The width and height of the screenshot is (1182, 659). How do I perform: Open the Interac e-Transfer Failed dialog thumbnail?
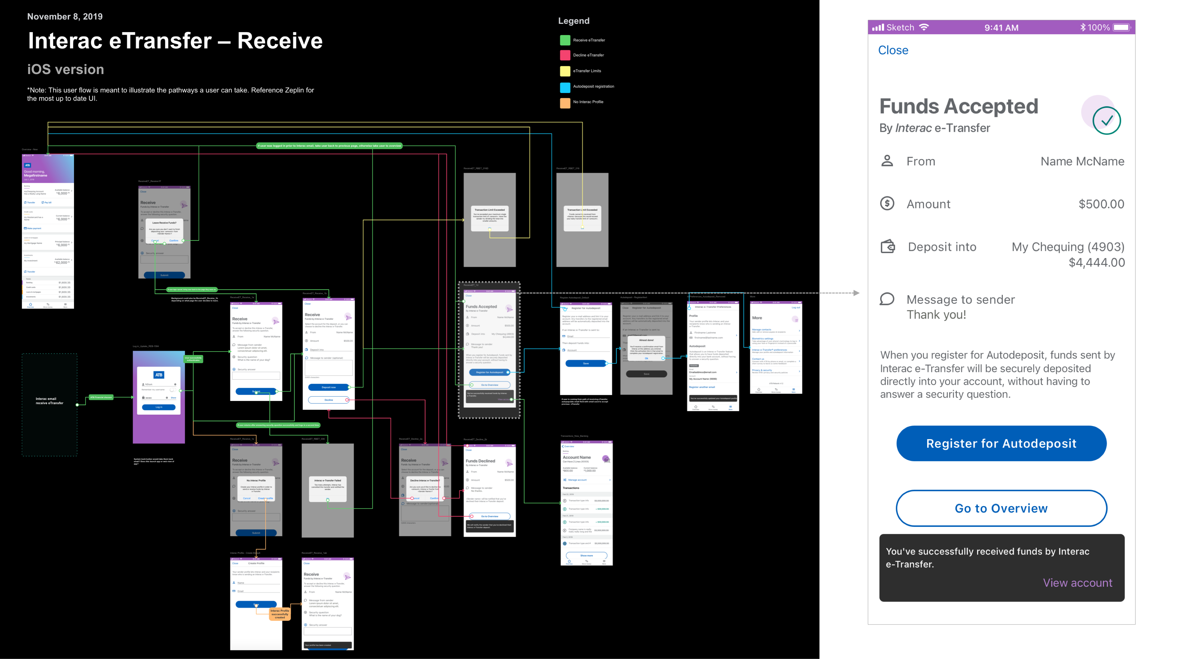pyautogui.click(x=327, y=490)
